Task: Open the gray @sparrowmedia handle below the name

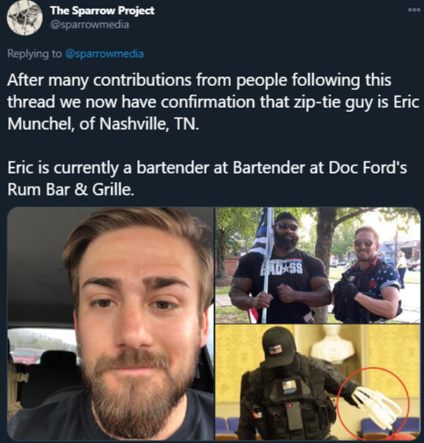Action: (x=89, y=24)
